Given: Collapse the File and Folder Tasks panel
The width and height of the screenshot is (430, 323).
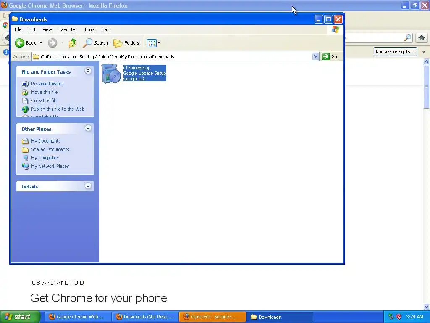Looking at the screenshot, I should (88, 71).
